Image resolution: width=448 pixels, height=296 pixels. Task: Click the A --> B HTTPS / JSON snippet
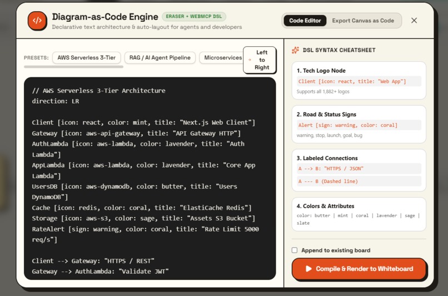[x=359, y=169]
